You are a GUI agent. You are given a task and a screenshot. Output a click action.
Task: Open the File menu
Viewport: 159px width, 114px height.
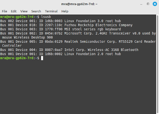point(5,11)
